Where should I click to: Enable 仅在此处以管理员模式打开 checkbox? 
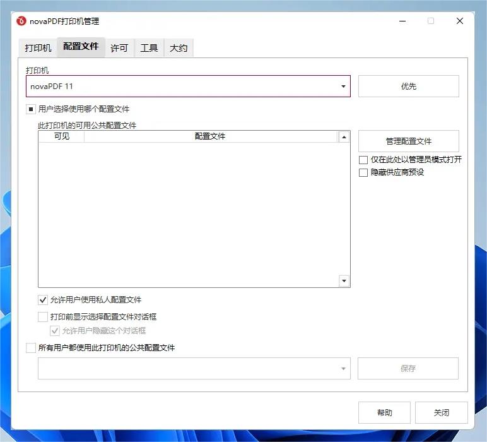[363, 160]
